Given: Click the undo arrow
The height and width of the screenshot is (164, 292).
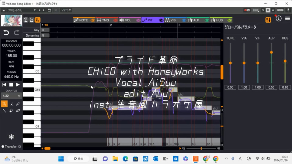Looking at the screenshot, I should tap(6, 33).
